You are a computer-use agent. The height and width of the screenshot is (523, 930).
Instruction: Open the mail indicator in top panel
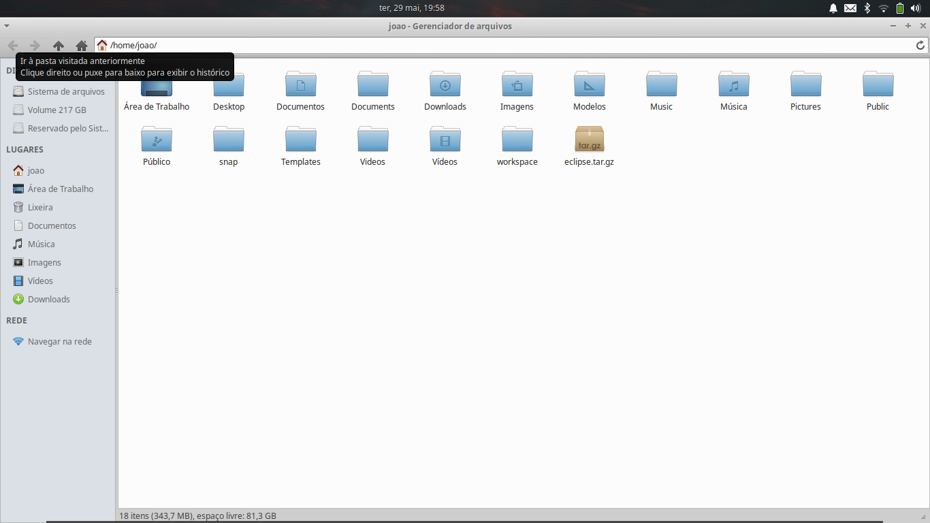click(x=850, y=8)
